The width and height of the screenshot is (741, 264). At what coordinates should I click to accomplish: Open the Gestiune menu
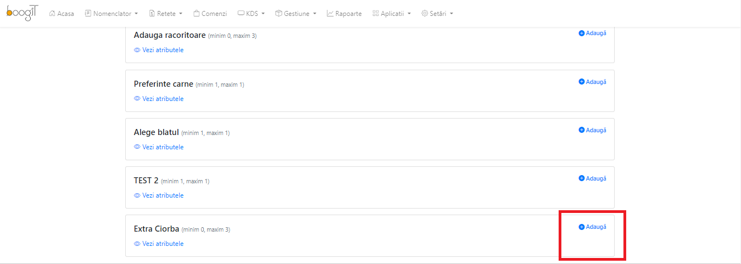[296, 13]
